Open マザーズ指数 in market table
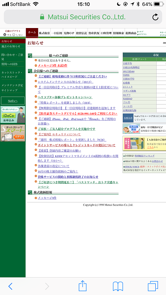Viewport: 166px width, 295px height. coord(130,91)
